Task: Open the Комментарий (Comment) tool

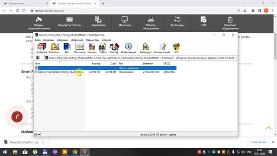Action: pyautogui.click(x=162, y=48)
